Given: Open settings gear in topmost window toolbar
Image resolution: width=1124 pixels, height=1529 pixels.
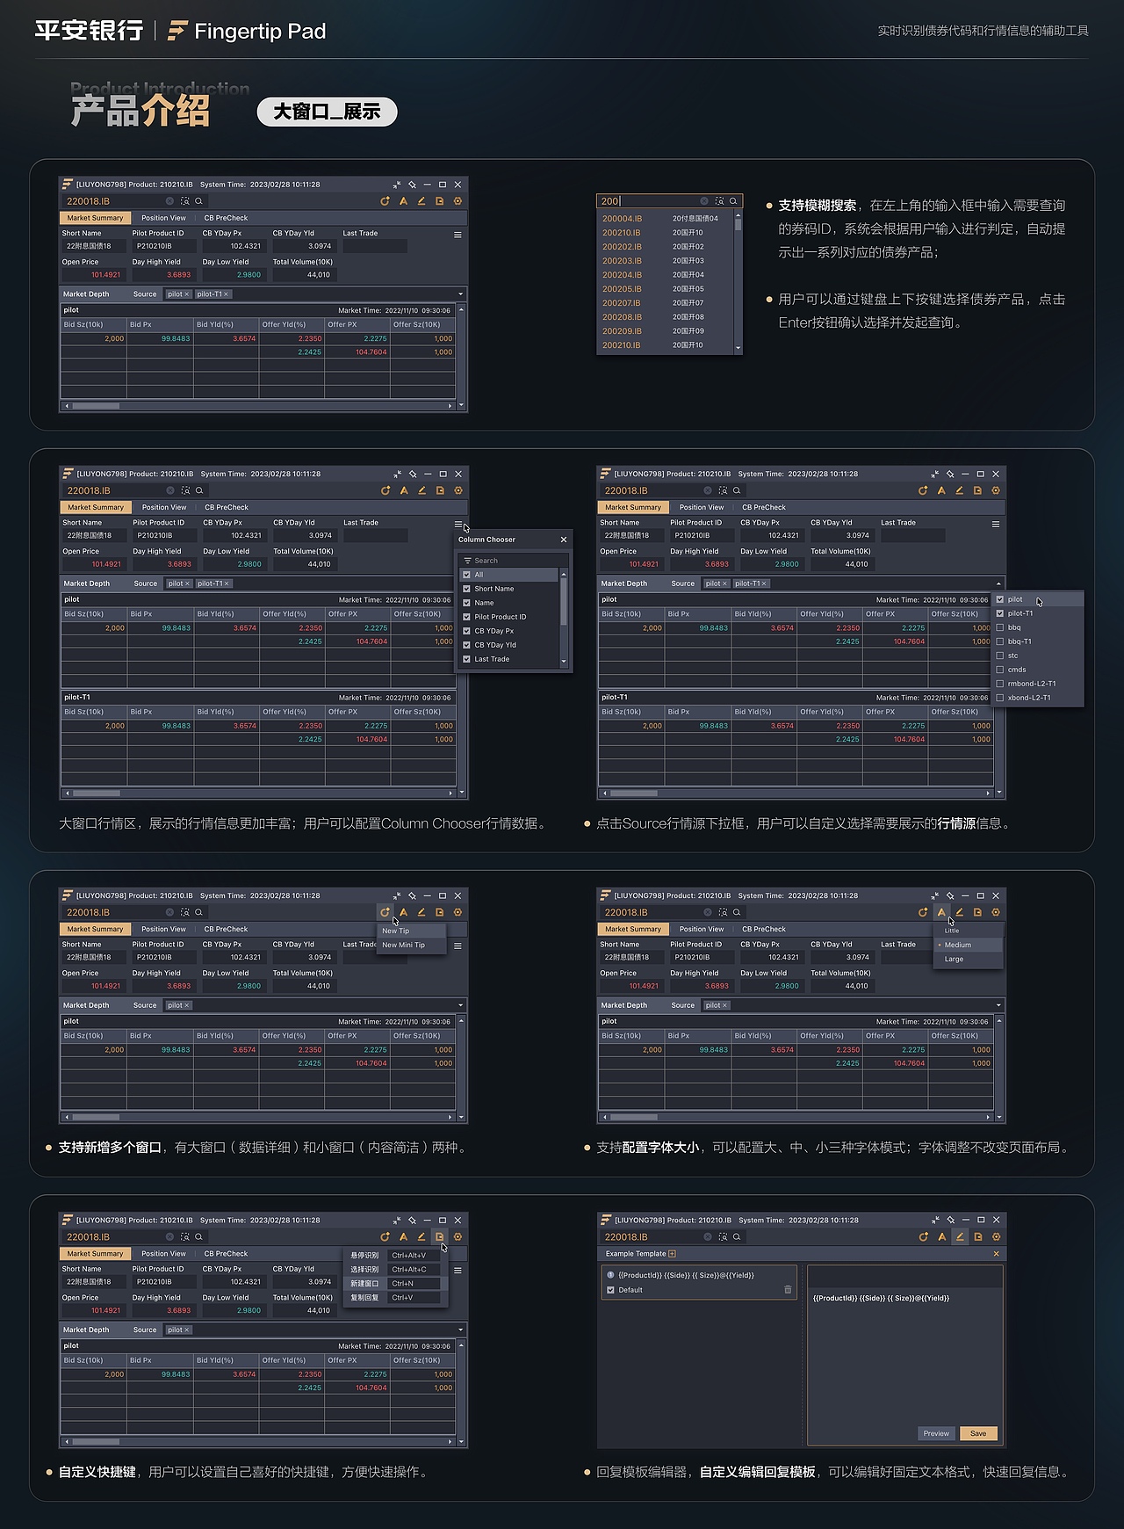Looking at the screenshot, I should [x=458, y=201].
